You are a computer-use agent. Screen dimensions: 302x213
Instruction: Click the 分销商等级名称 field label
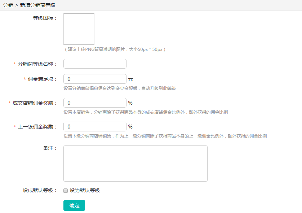tap(37, 64)
